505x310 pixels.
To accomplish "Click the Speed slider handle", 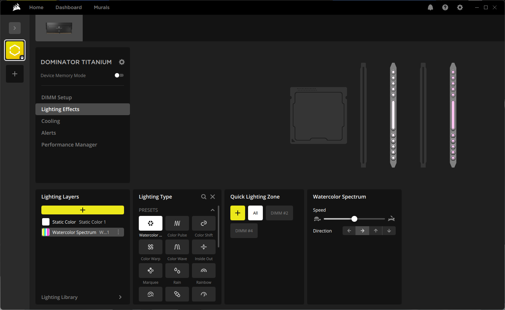I will point(354,219).
